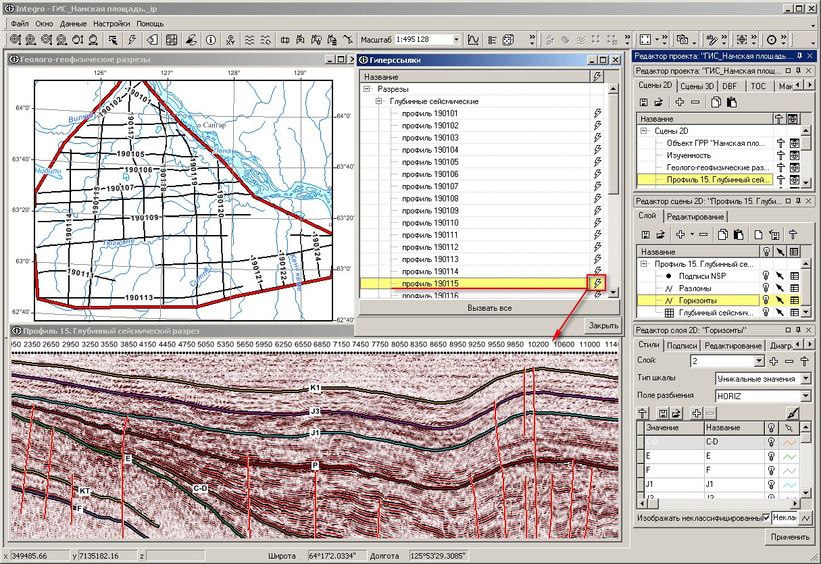The height and width of the screenshot is (564, 821).
Task: Click the hyperlink lightning icon for профиль 190115
Action: tap(597, 284)
